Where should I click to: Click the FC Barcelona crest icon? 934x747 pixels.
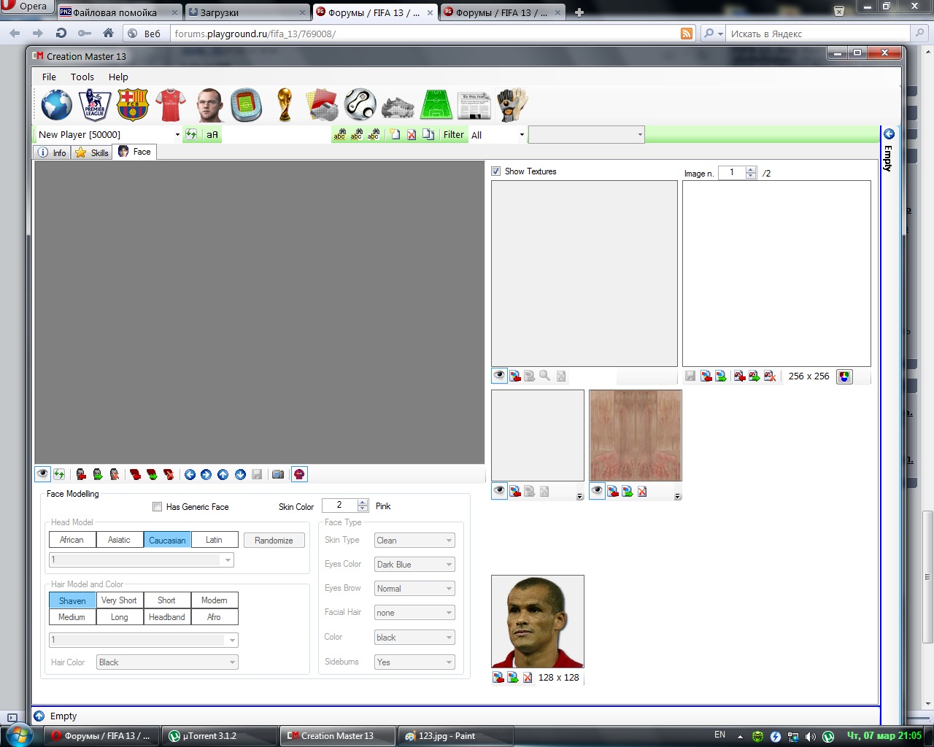coord(132,105)
